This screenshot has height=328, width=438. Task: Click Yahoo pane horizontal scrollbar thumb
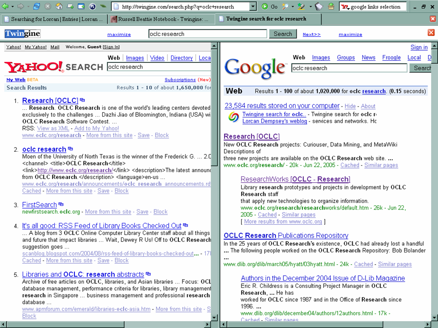(65, 324)
